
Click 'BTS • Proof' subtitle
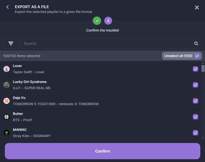(x=22, y=120)
